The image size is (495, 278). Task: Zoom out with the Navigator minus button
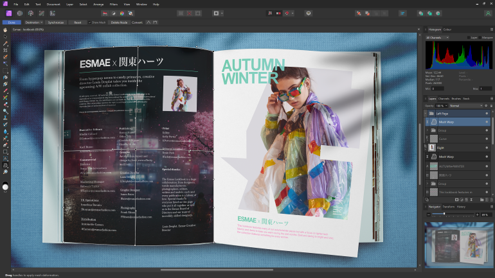428,214
